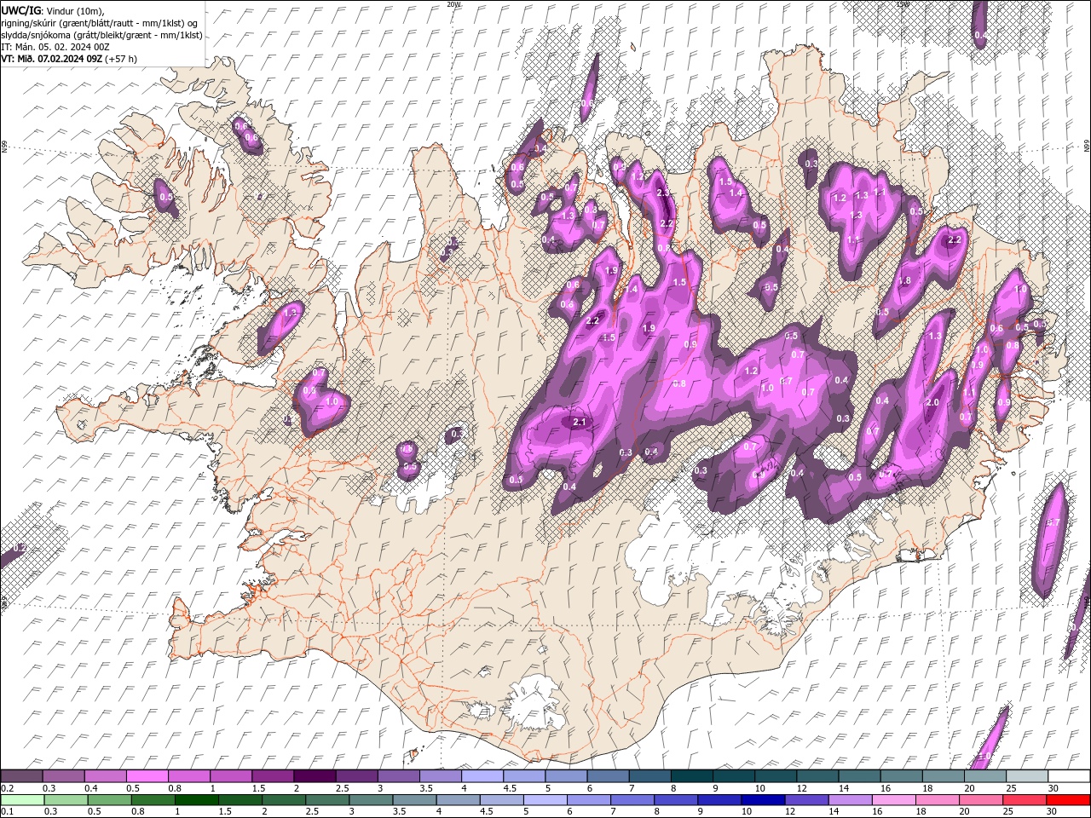Click the '0.4' label in the upper legend row

tap(91, 788)
